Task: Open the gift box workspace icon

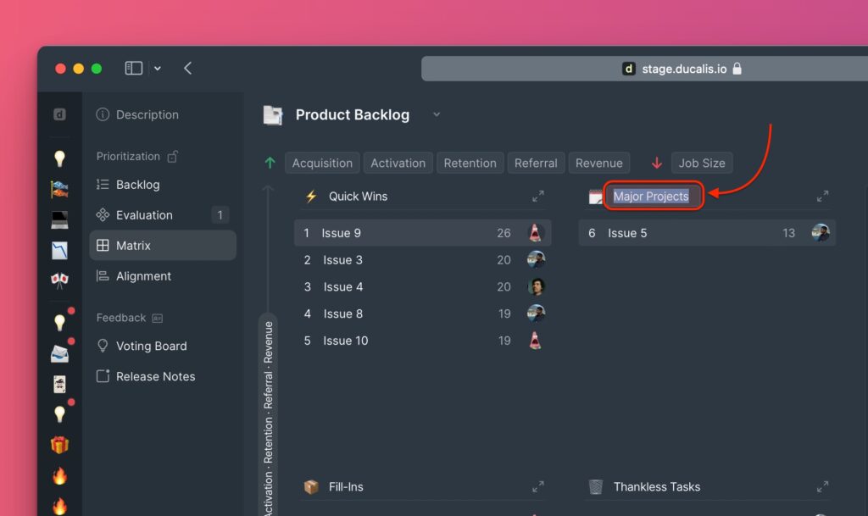Action: [59, 445]
